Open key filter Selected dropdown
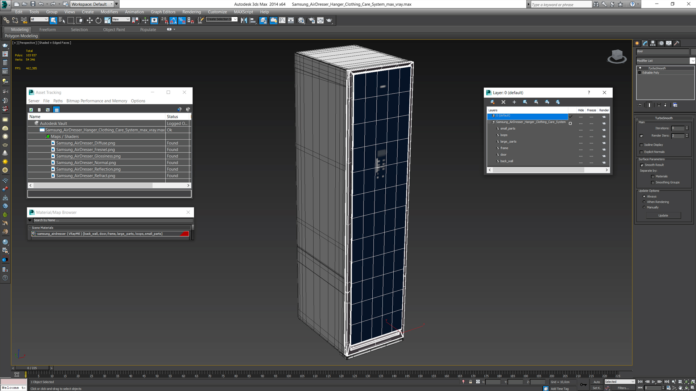696x391 pixels. [620, 382]
